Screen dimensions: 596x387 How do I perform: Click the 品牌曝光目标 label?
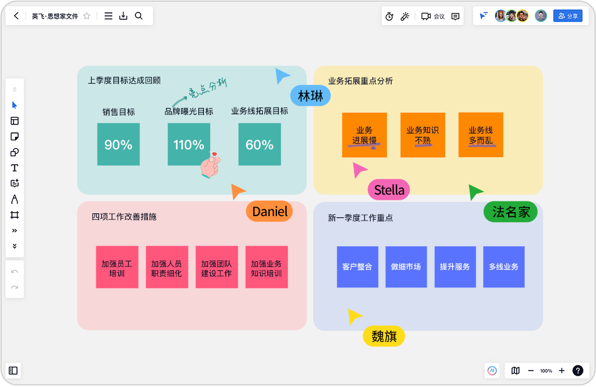[189, 111]
